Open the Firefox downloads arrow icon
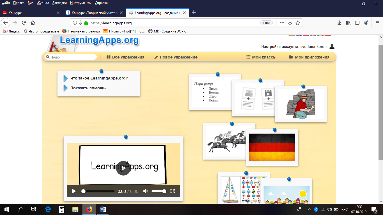 [x=339, y=23]
